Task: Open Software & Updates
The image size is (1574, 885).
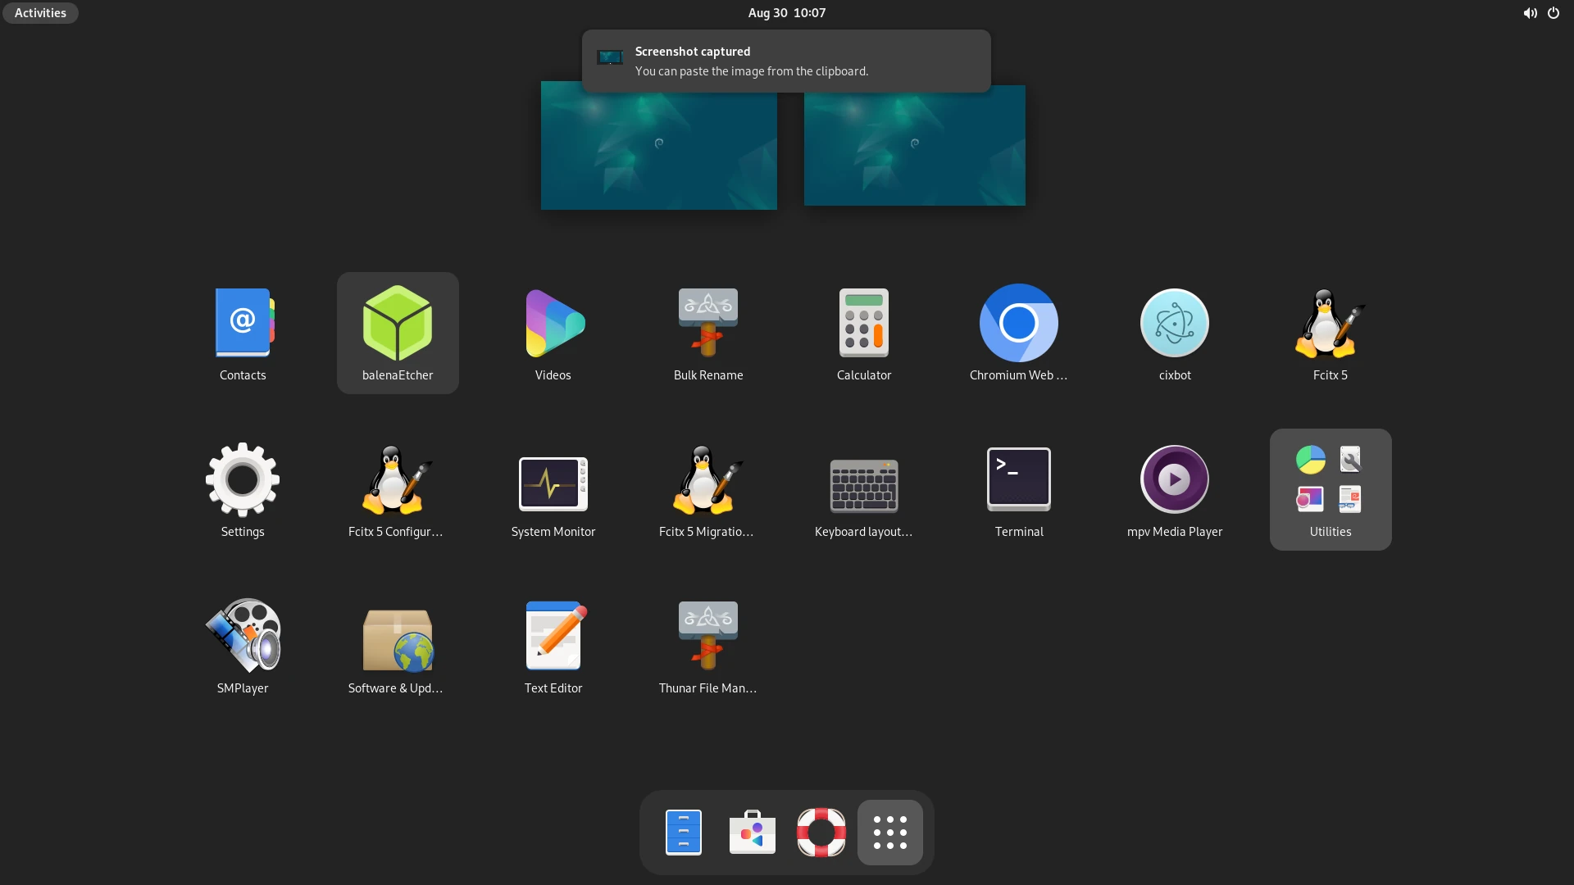Action: click(x=398, y=646)
